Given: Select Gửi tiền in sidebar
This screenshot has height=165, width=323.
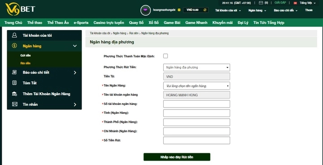Looking at the screenshot, I should tap(26, 56).
